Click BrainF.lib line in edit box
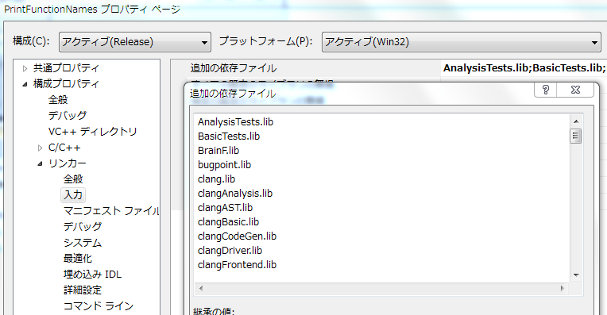The image size is (607, 315). click(x=218, y=151)
